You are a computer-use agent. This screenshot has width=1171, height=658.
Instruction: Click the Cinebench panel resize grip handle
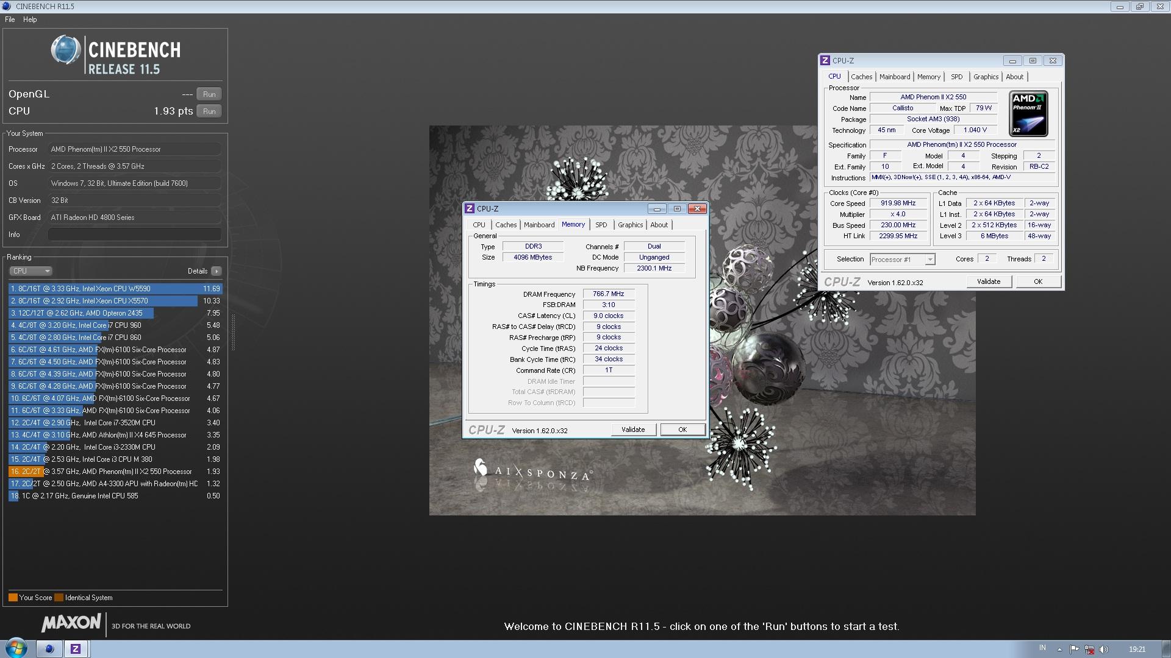[x=233, y=333]
